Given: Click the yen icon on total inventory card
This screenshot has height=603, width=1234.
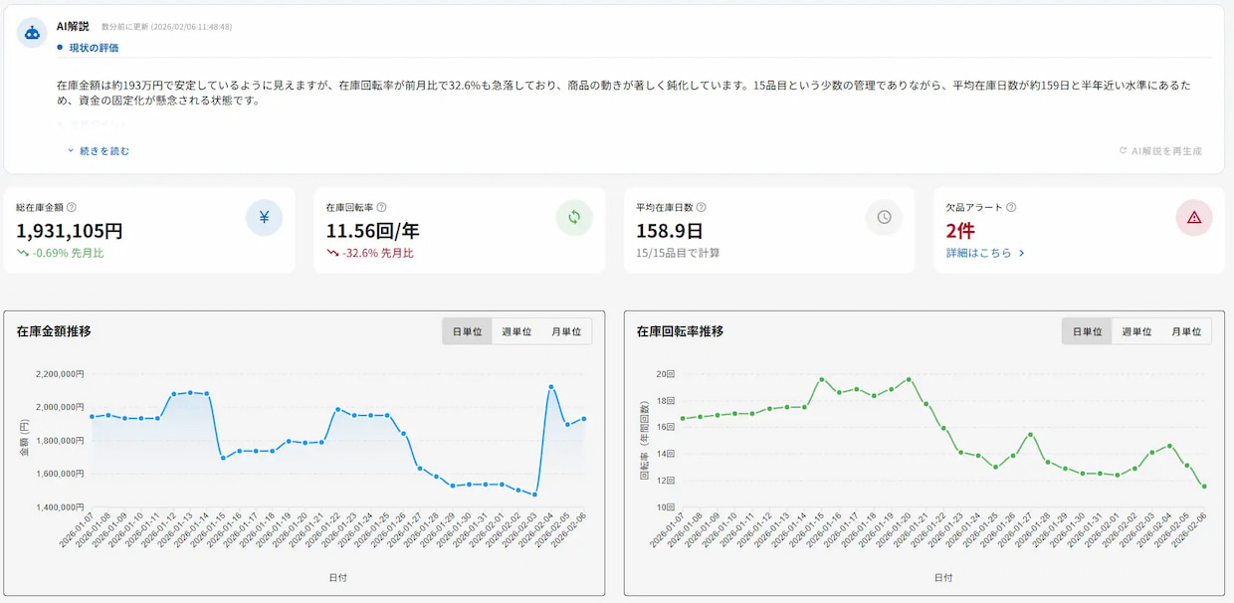Looking at the screenshot, I should click(x=264, y=217).
